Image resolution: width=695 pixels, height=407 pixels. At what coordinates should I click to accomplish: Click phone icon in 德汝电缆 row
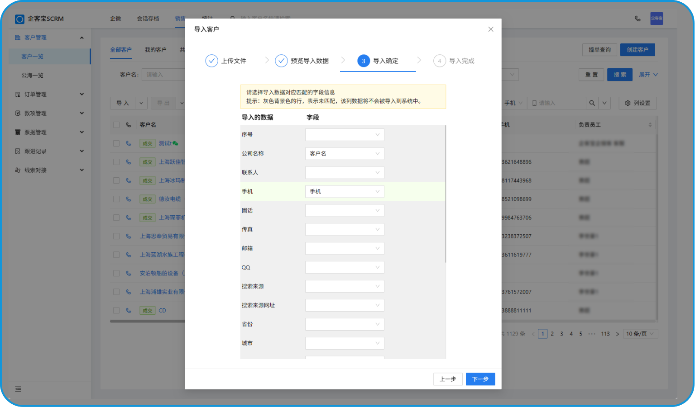pos(129,199)
